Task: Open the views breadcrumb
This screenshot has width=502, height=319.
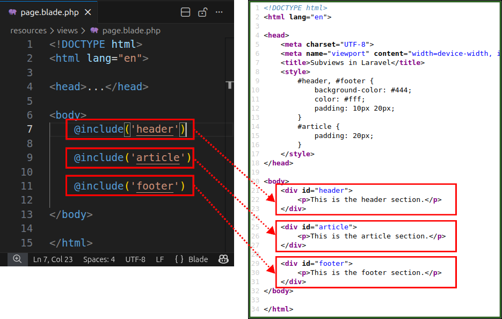Action: coord(67,31)
